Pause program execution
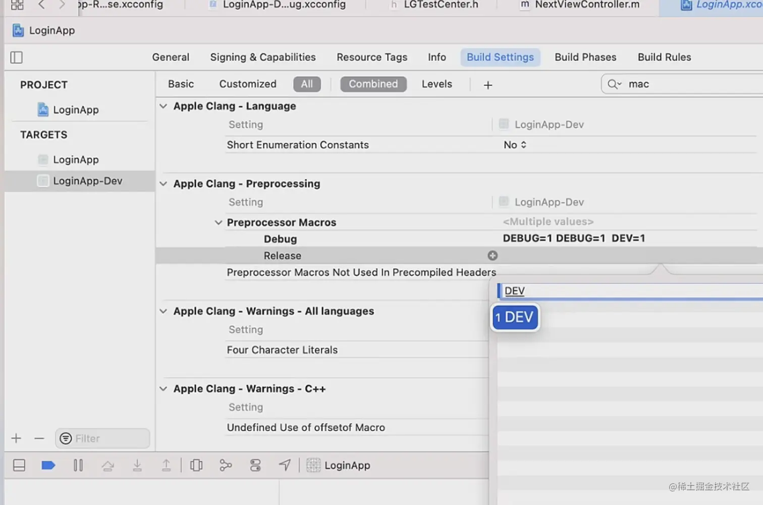The image size is (763, 505). [78, 465]
